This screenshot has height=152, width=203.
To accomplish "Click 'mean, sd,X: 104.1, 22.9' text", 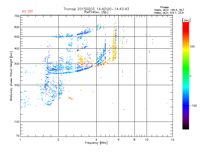I will point(169,13).
